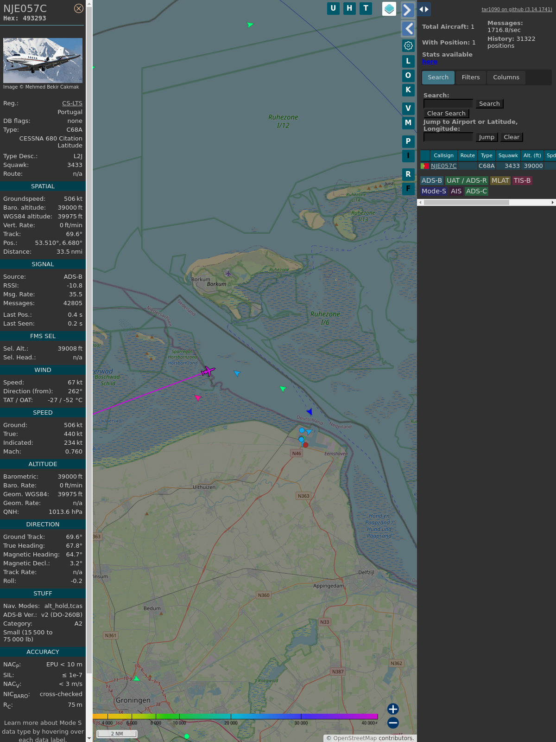Switch to the Search tab
Viewport: 556px width, 742px height.
coord(438,77)
